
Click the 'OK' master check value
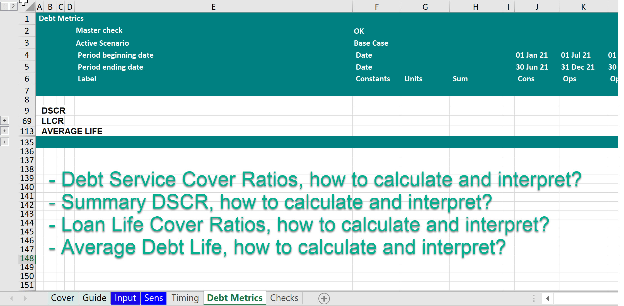click(x=359, y=31)
